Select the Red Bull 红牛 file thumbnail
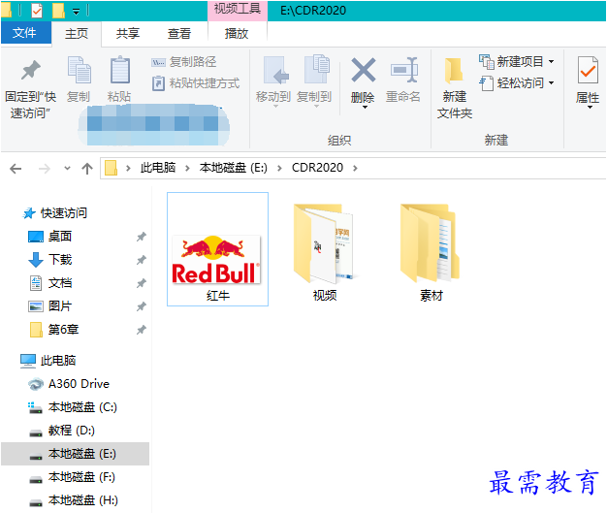Viewport: 607px width, 513px height. (217, 249)
